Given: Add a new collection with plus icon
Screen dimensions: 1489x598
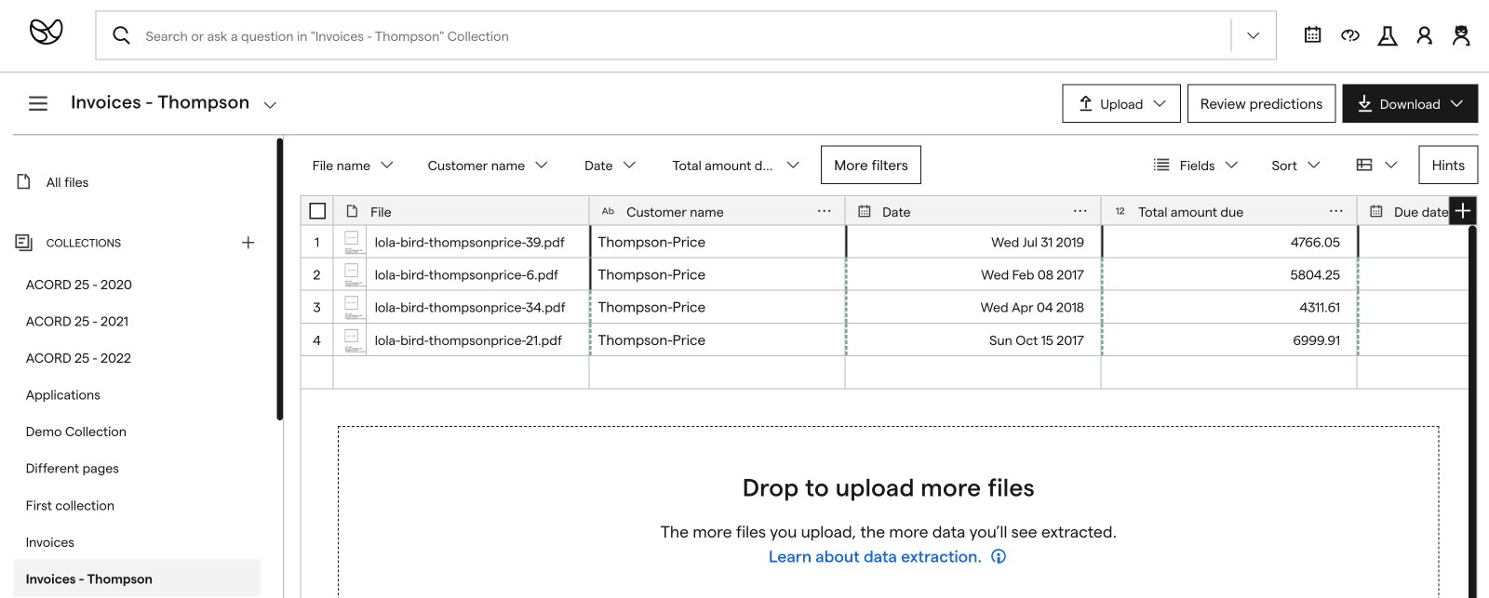Looking at the screenshot, I should tap(248, 242).
